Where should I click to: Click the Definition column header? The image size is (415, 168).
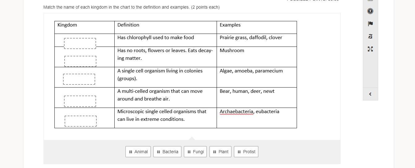pyautogui.click(x=128, y=25)
